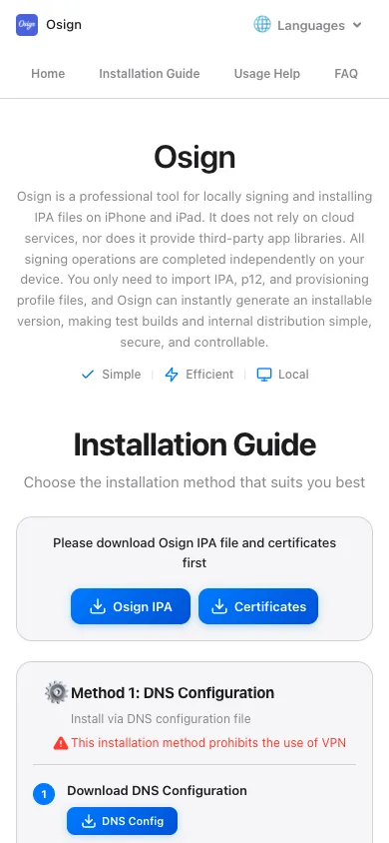Click the step 1 number badge
Image resolution: width=389 pixels, height=843 pixels.
click(44, 794)
